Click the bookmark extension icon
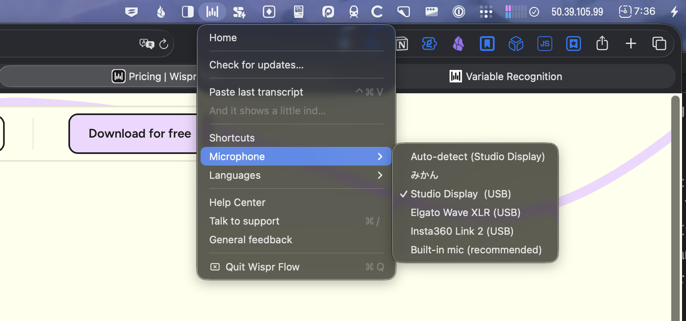The width and height of the screenshot is (686, 321). pos(487,44)
